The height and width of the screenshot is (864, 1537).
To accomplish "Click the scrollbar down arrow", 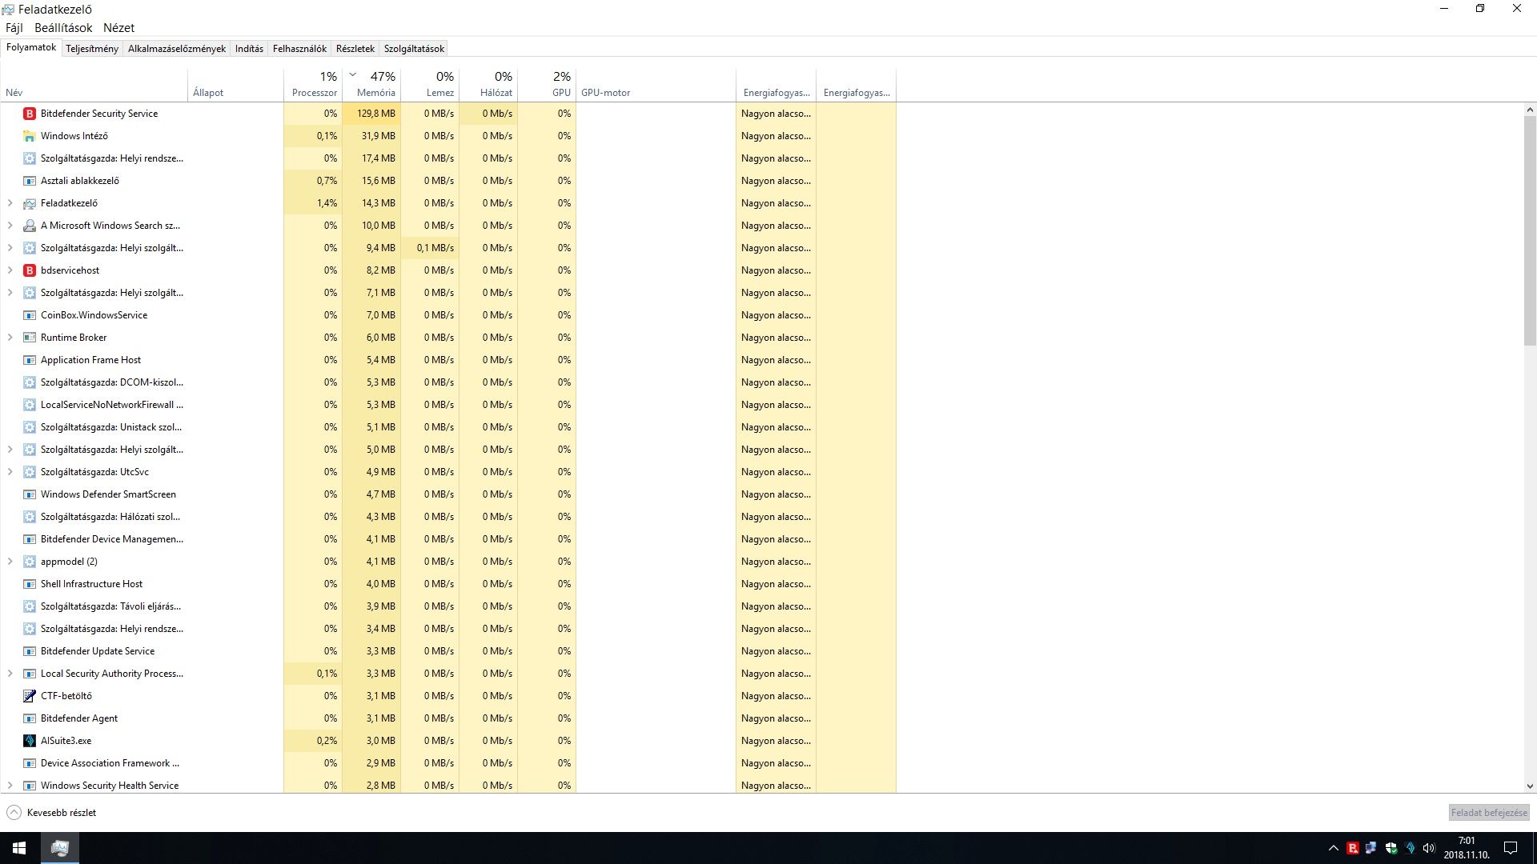I will (x=1530, y=786).
